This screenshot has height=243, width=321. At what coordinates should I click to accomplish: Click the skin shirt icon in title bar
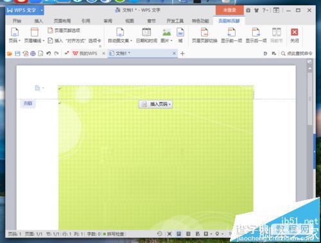pyautogui.click(x=256, y=10)
